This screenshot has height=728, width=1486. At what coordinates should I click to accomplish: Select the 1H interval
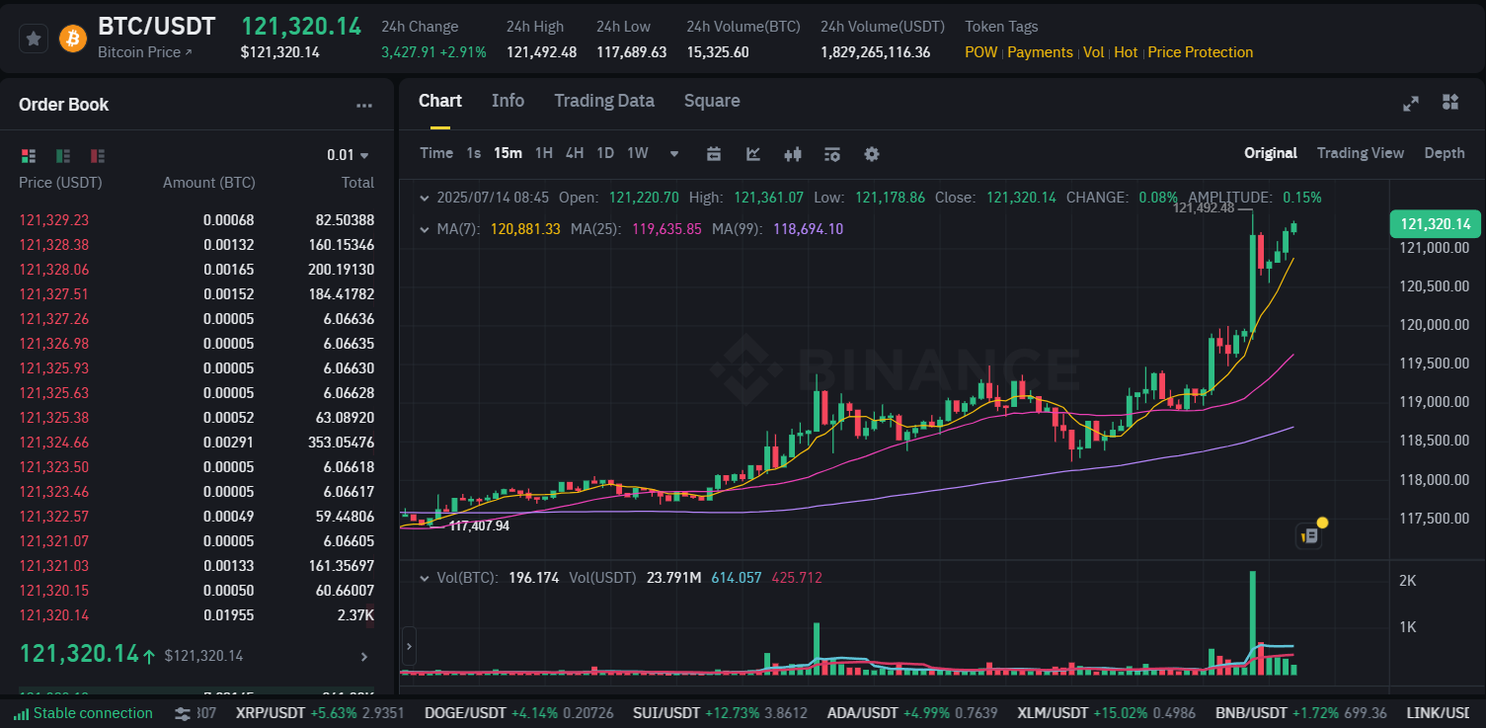coord(544,153)
